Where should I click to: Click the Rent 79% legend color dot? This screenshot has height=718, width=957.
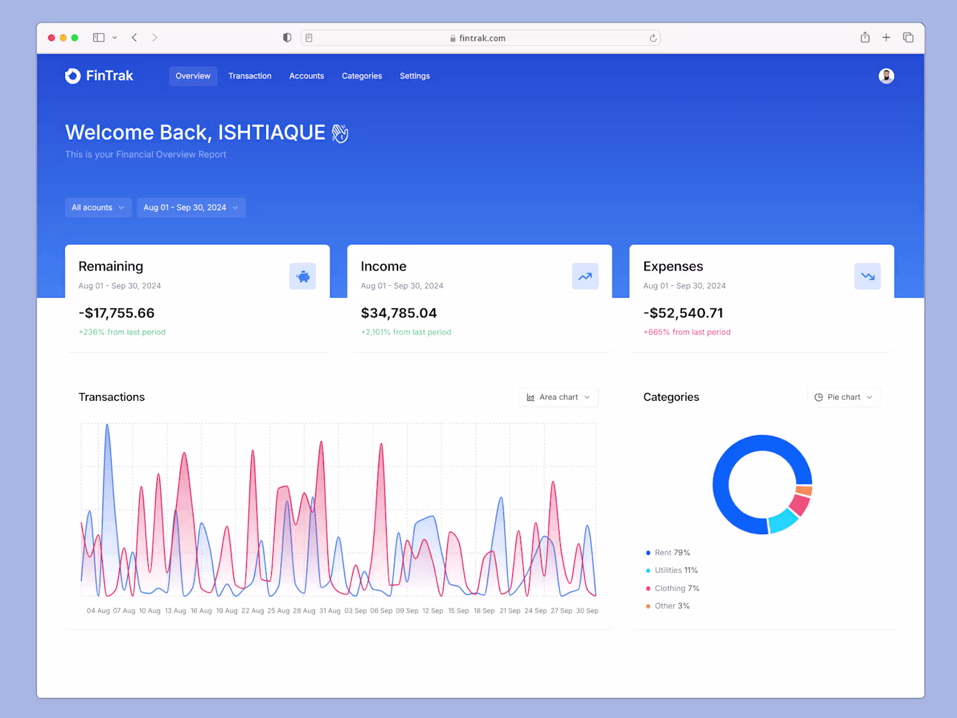pyautogui.click(x=648, y=553)
